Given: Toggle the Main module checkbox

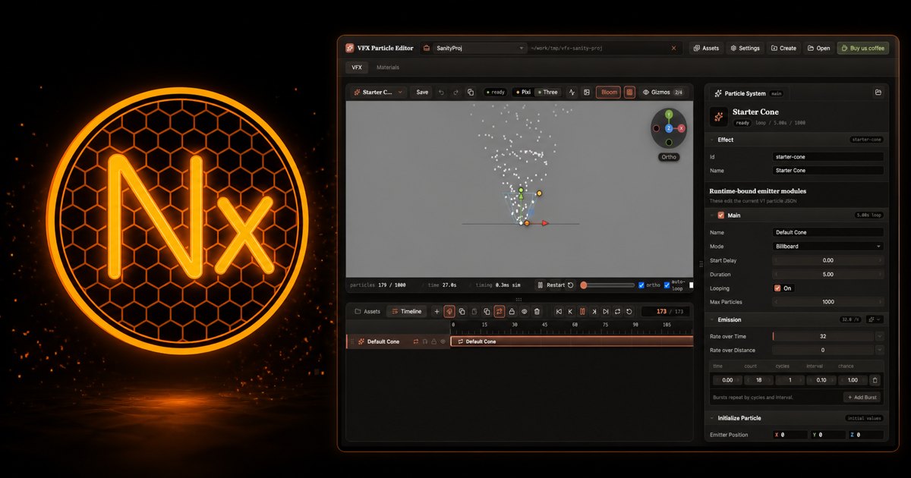Looking at the screenshot, I should [x=721, y=215].
